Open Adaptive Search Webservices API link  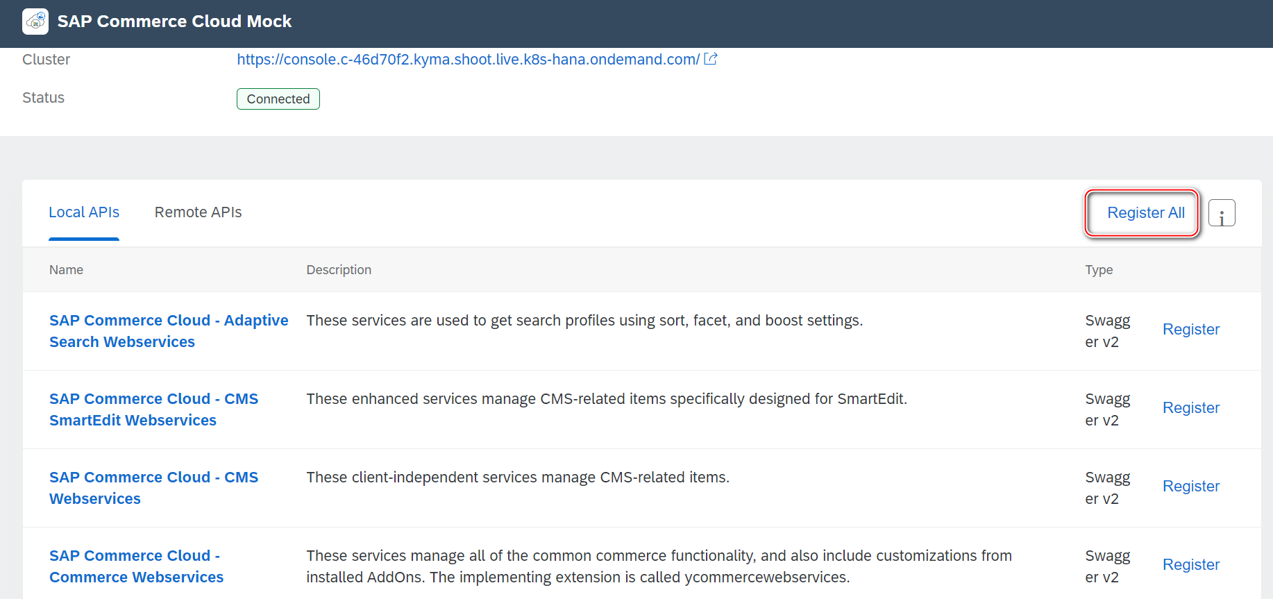click(169, 331)
